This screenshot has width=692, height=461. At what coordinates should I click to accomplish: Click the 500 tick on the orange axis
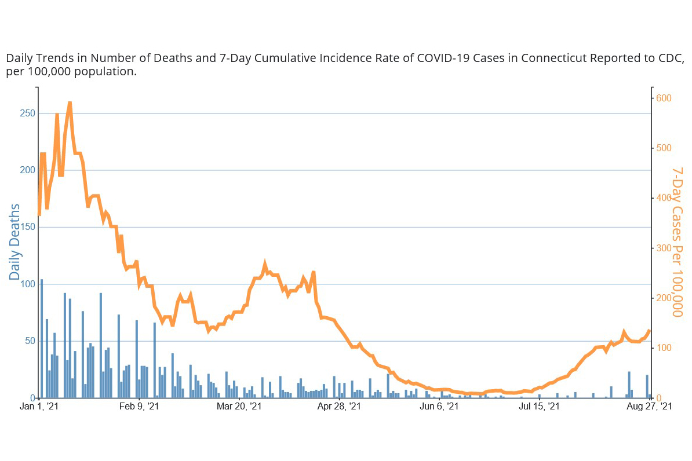tap(664, 148)
